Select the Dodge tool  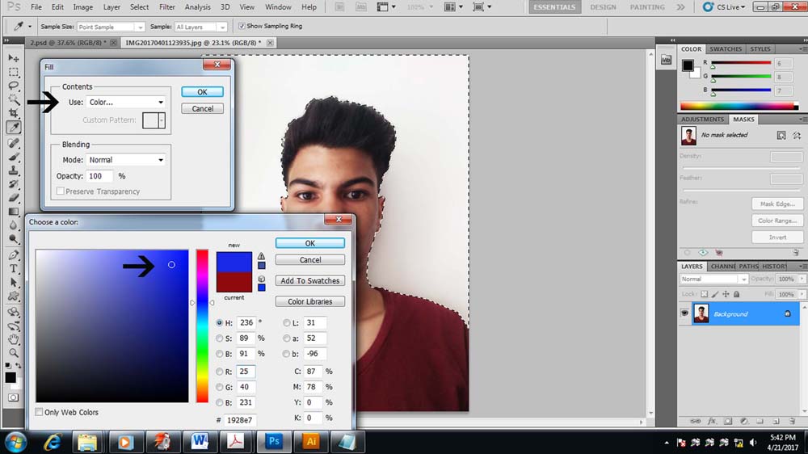(14, 239)
